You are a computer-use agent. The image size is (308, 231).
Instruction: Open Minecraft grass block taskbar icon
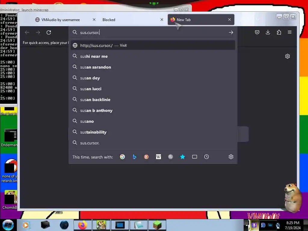click(157, 225)
